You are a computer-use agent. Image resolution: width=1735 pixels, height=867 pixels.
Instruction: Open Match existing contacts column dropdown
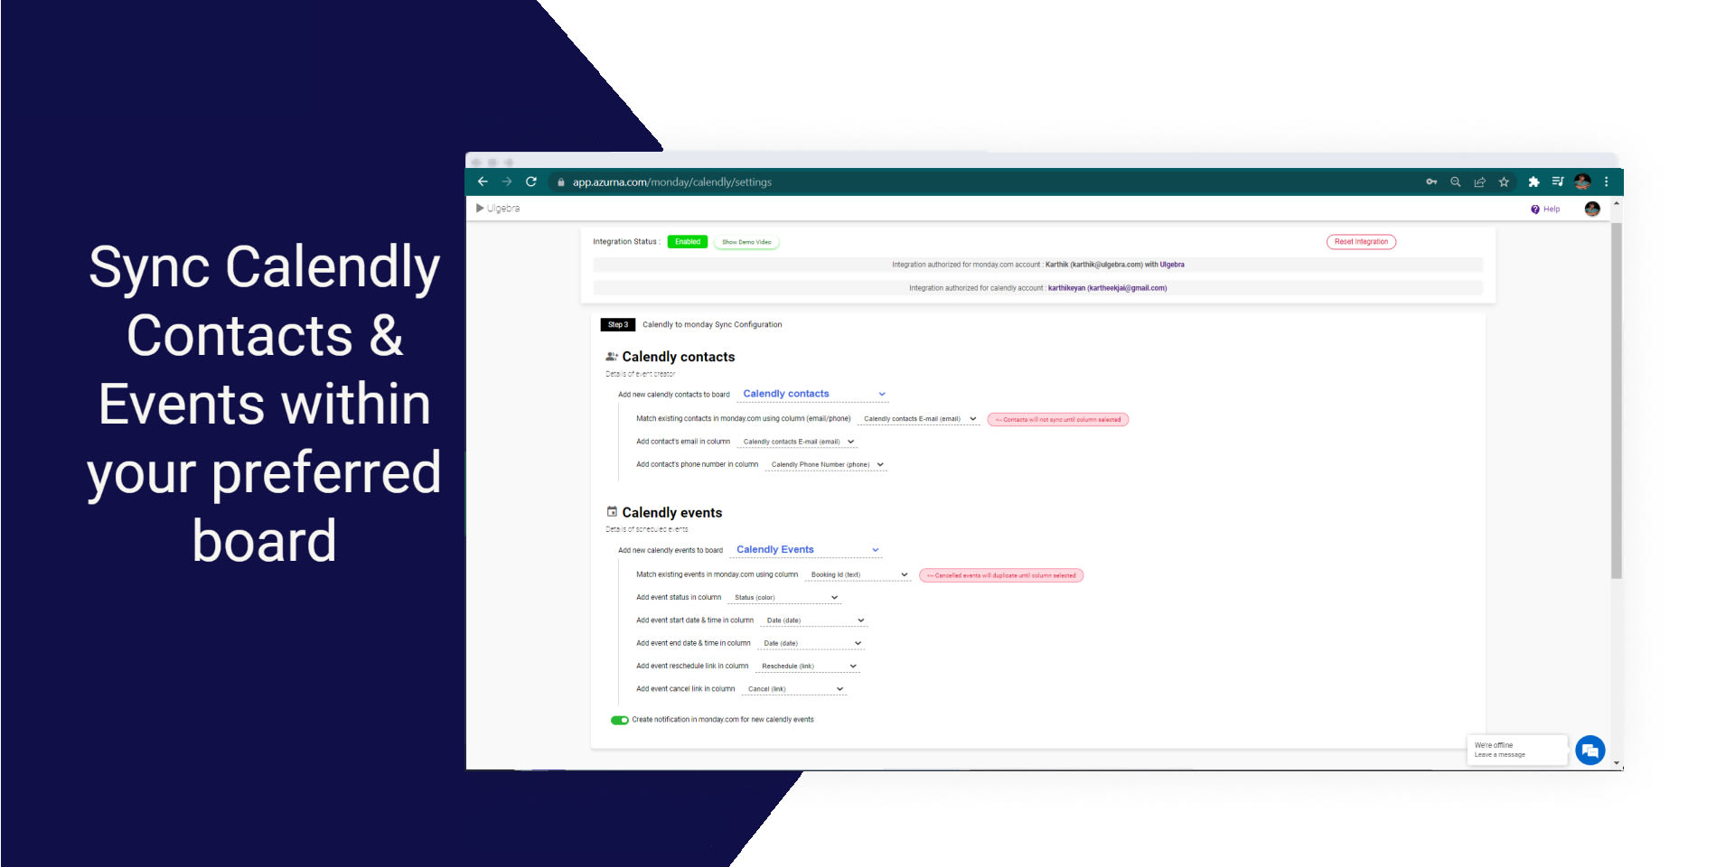[919, 419]
